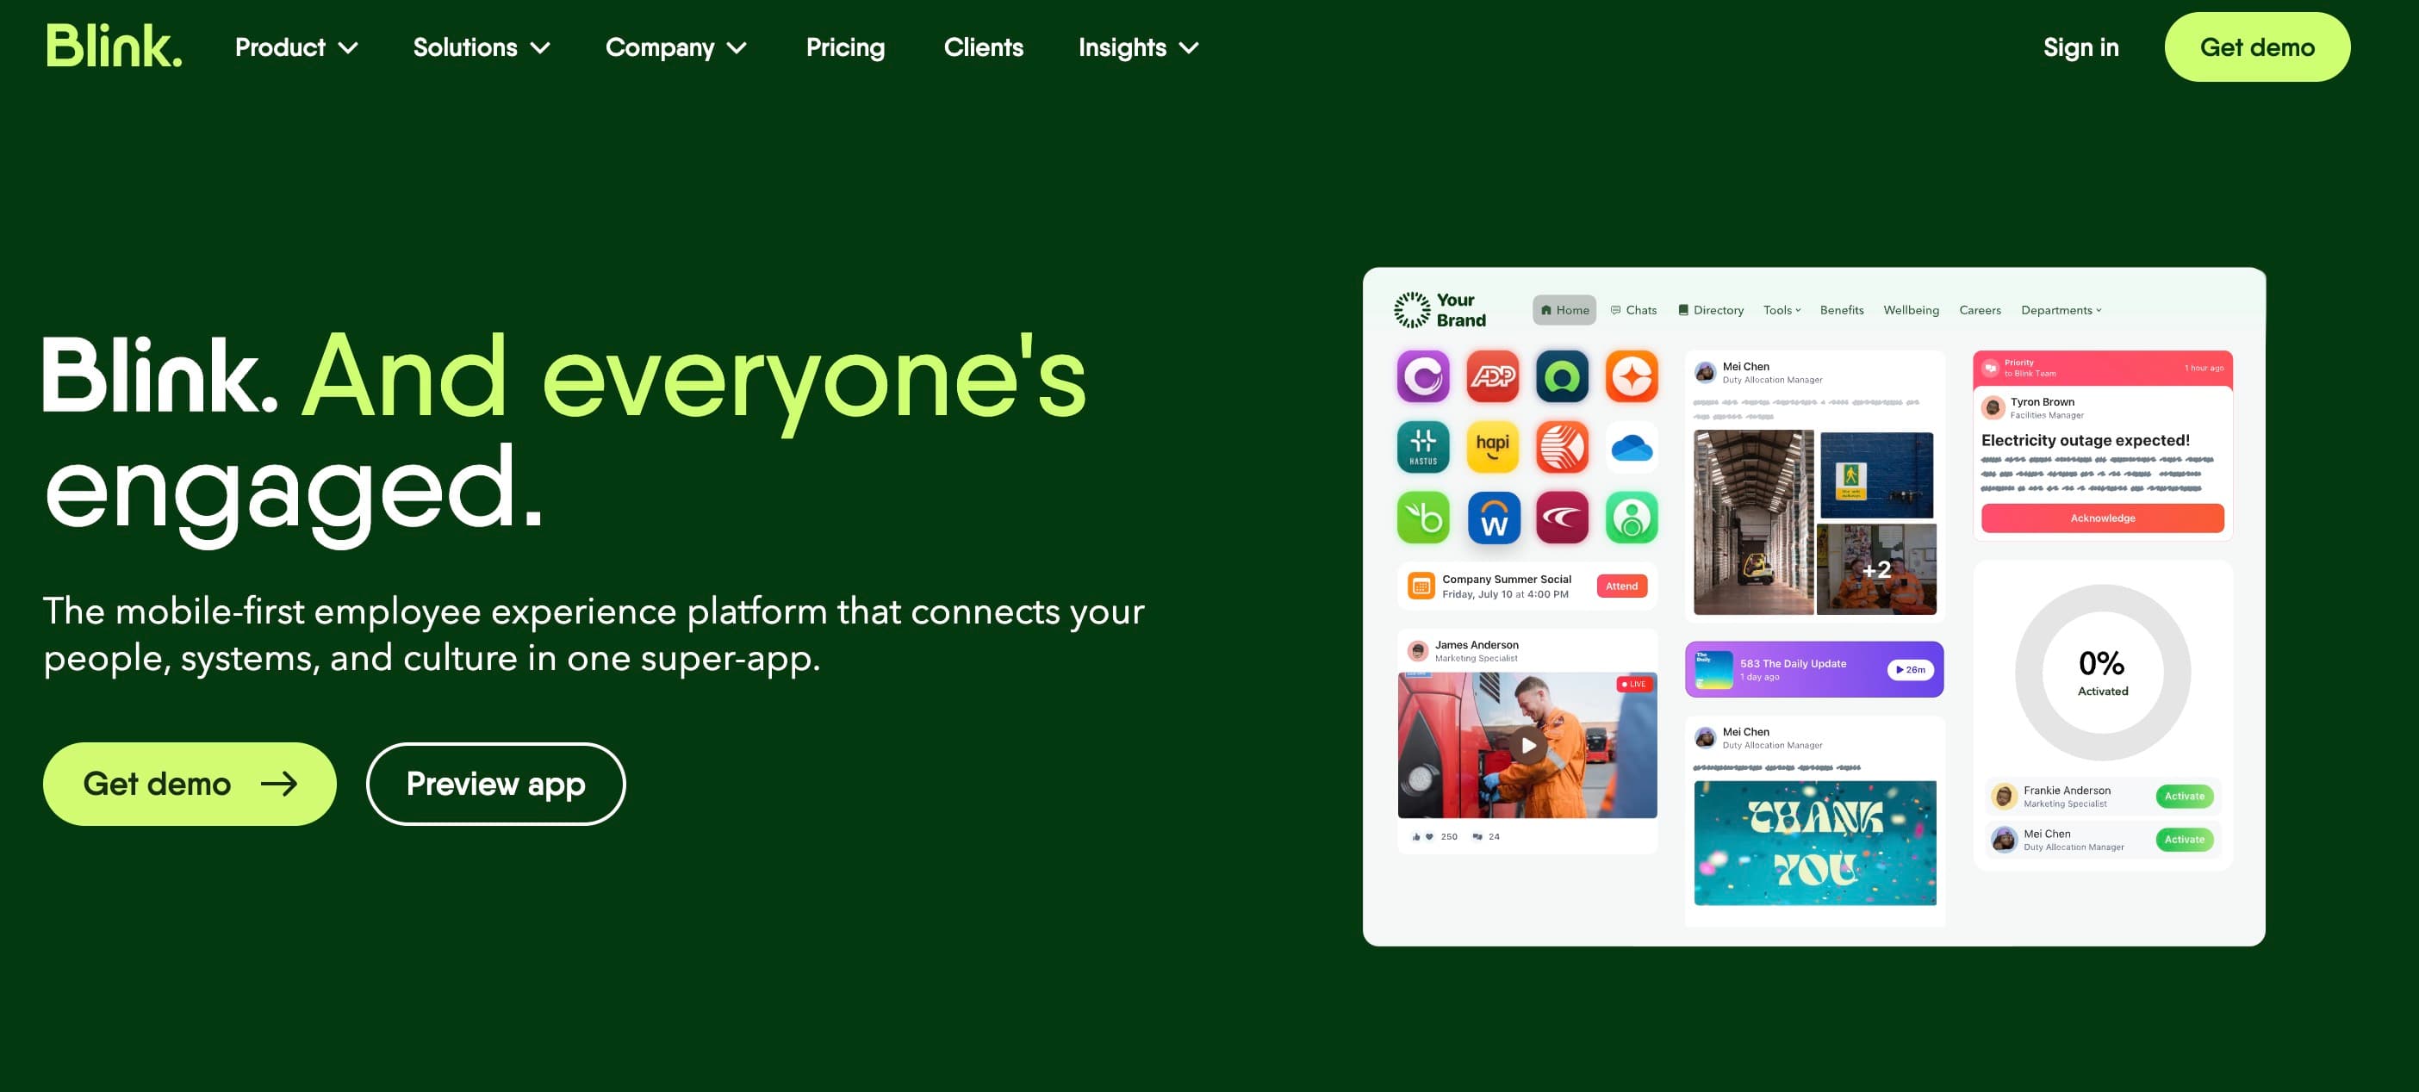Click the Pricing menu item

pyautogui.click(x=845, y=47)
